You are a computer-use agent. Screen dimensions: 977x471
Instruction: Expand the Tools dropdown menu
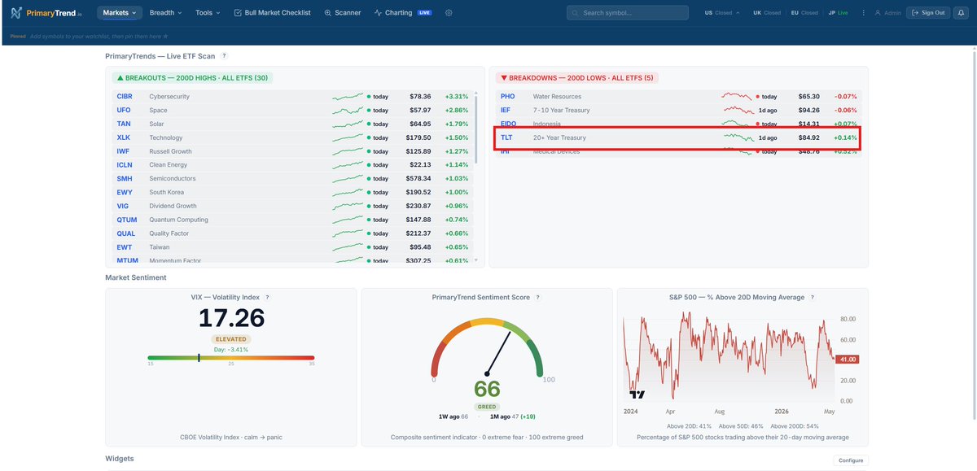coord(208,13)
